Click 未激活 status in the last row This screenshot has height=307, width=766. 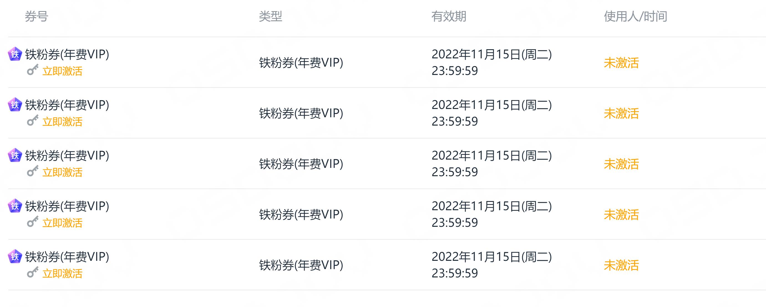[621, 265]
